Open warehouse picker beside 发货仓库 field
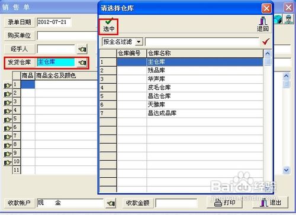 (x=82, y=63)
